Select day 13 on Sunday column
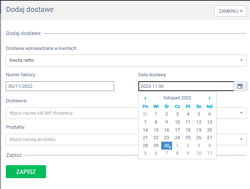The width and height of the screenshot is (250, 189). coord(209,122)
